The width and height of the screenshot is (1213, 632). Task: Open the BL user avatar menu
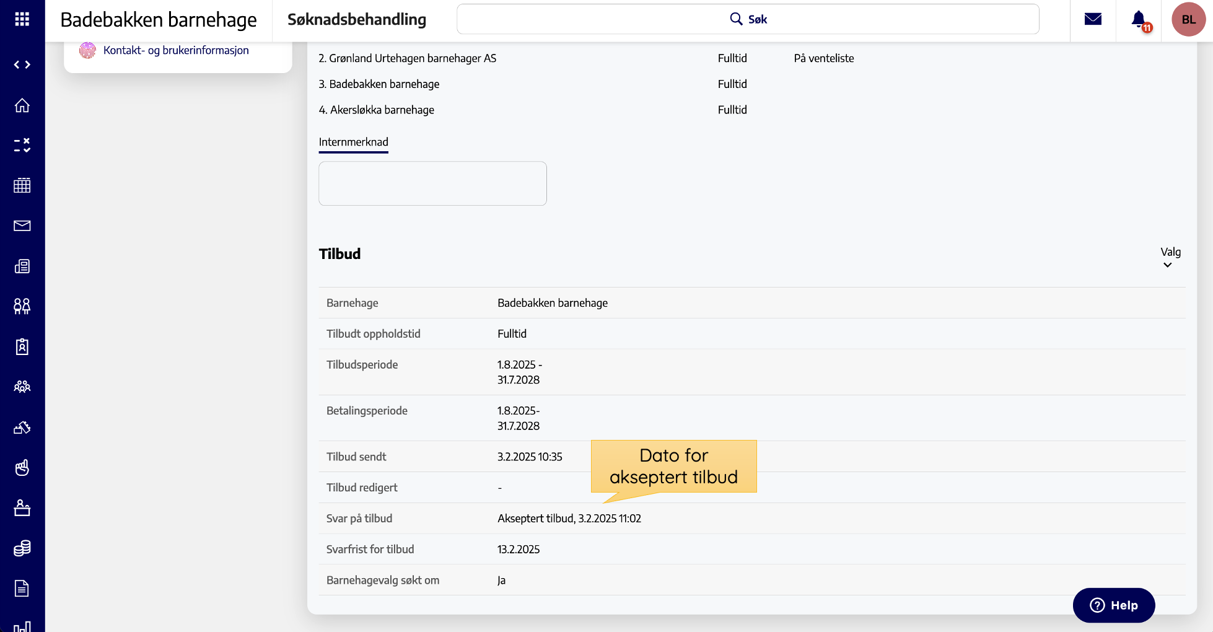(1188, 19)
